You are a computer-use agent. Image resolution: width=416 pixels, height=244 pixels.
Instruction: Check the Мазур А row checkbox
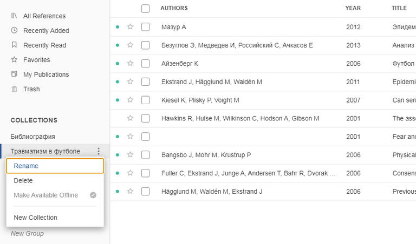145,26
